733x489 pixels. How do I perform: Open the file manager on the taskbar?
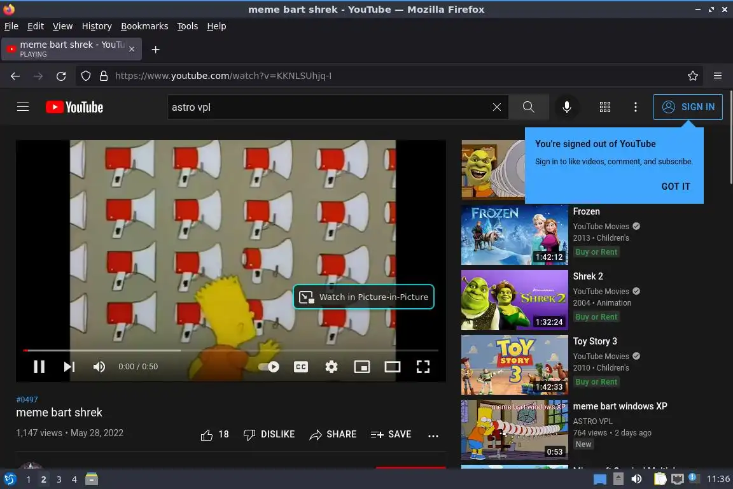(92, 479)
